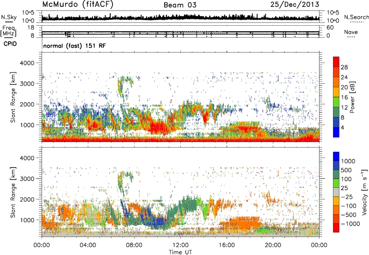Click the red top segment of Power colorbar
Image resolution: width=369 pixels, height=255 pixels.
click(x=336, y=62)
